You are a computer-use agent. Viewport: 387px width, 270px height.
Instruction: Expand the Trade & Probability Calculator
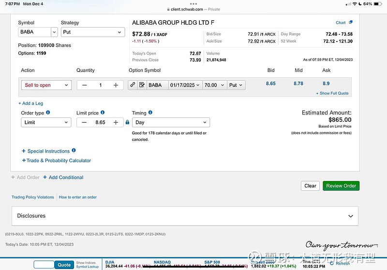(56, 160)
